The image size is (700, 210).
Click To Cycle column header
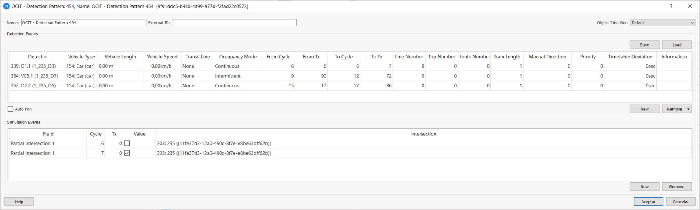(x=344, y=57)
